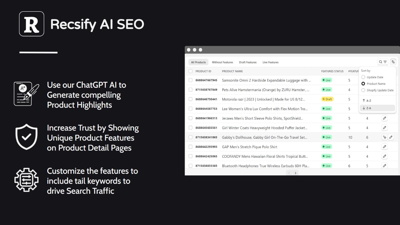Check the Motorola razr row

[x=190, y=99]
